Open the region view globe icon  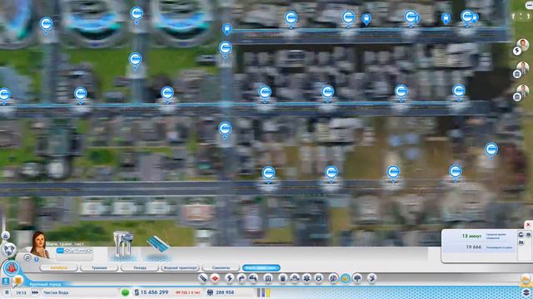pyautogui.click(x=8, y=250)
